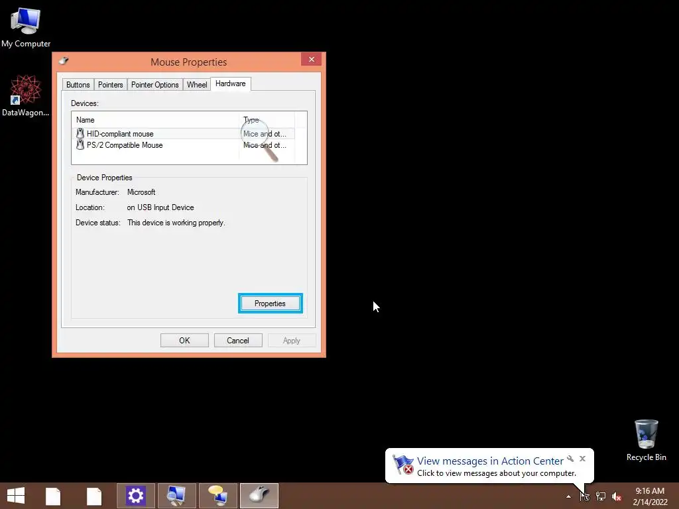
Task: Open the network tray icon
Action: click(x=601, y=496)
